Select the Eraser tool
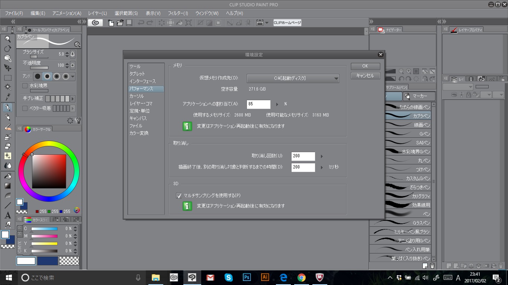508x285 pixels. [7, 146]
